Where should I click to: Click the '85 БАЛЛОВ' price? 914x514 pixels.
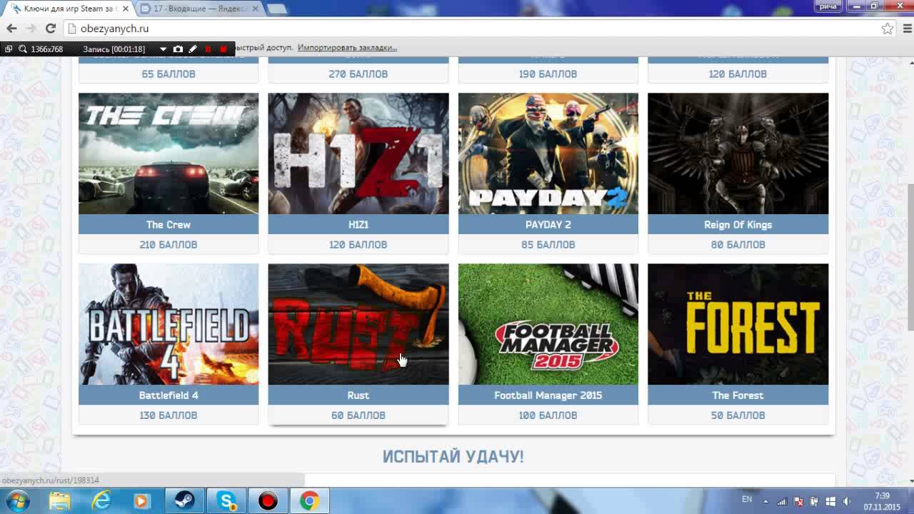click(548, 244)
